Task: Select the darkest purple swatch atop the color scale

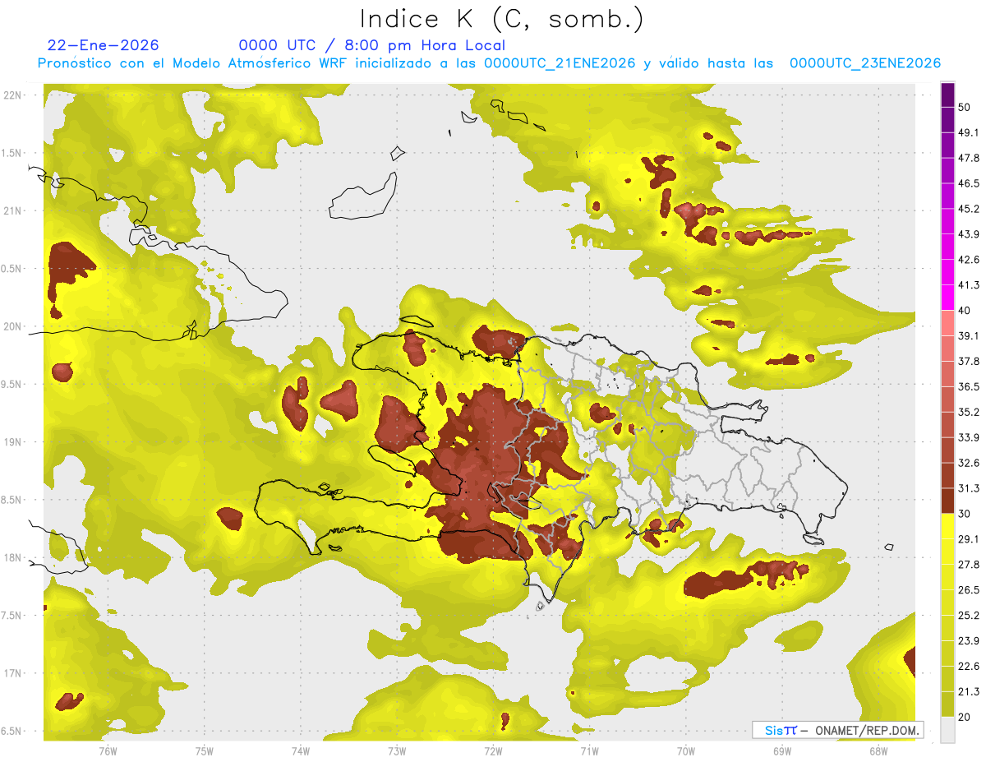Action: coord(947,95)
